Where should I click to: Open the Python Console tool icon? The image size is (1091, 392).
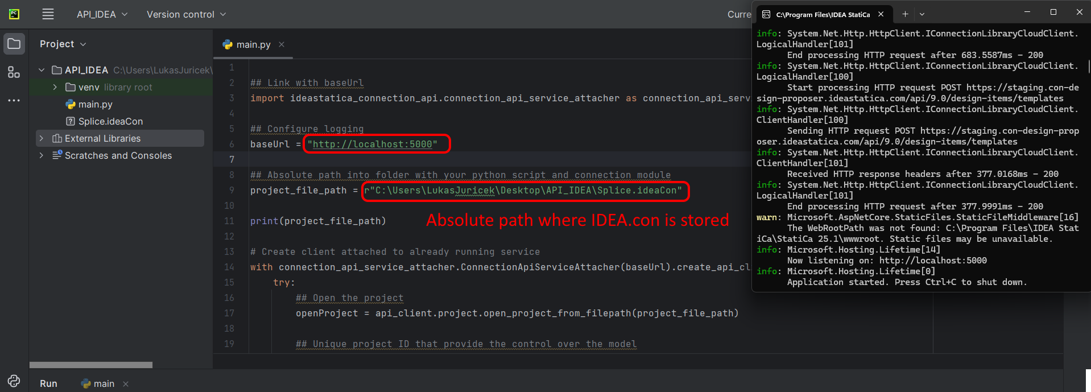point(14,381)
